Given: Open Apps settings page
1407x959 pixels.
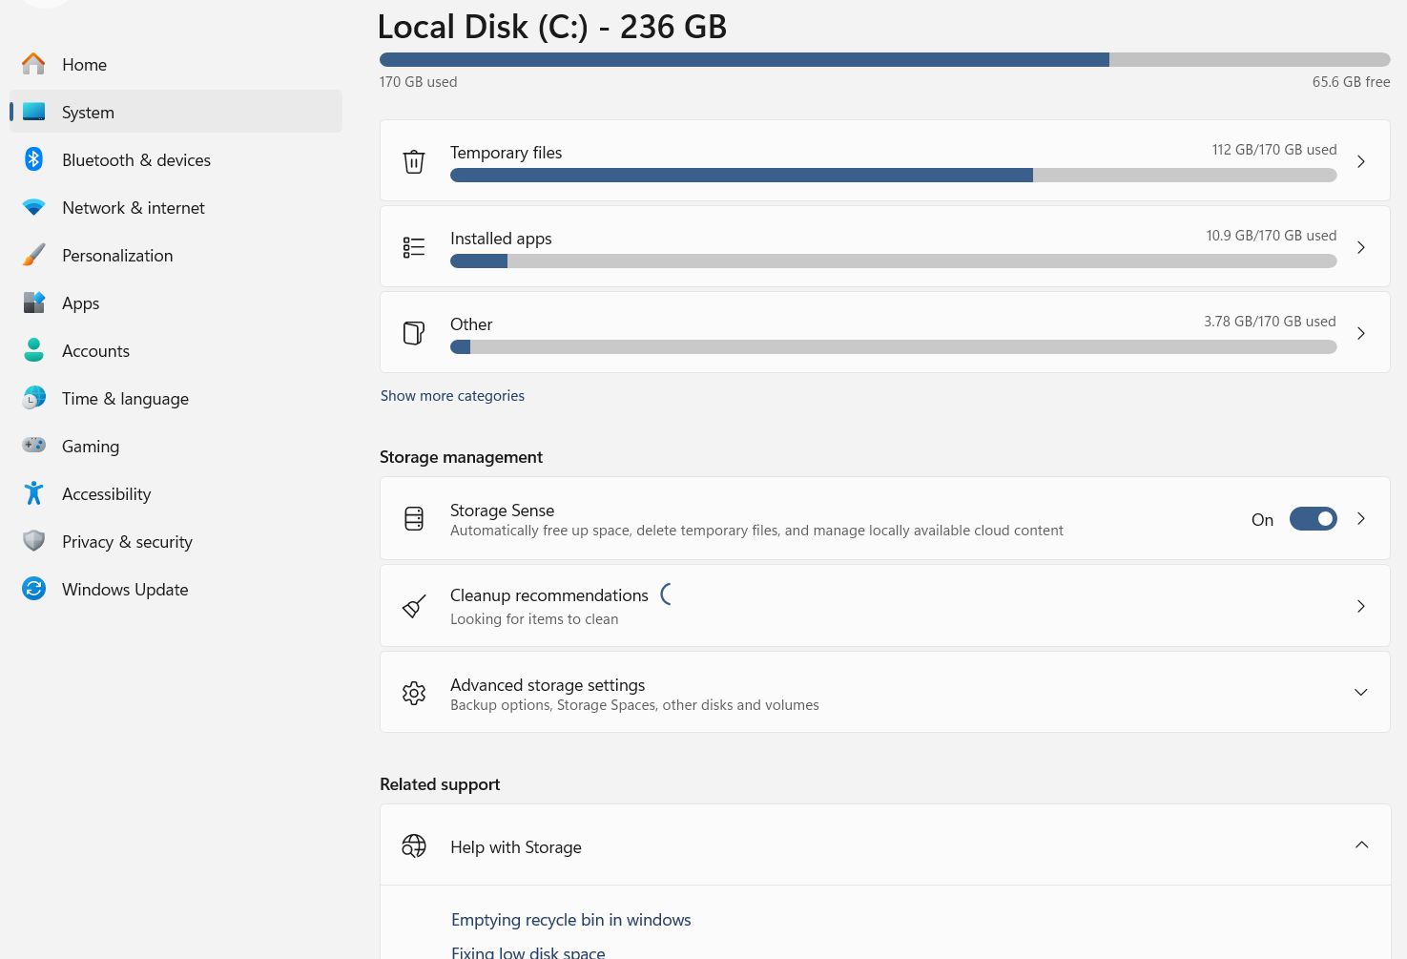Looking at the screenshot, I should [x=176, y=302].
